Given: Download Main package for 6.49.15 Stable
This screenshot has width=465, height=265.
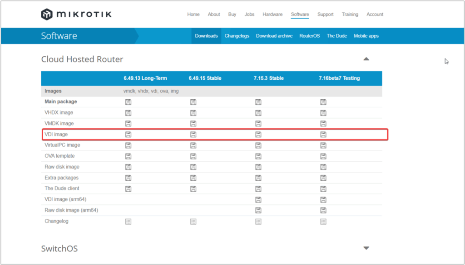Looking at the screenshot, I should click(x=193, y=102).
